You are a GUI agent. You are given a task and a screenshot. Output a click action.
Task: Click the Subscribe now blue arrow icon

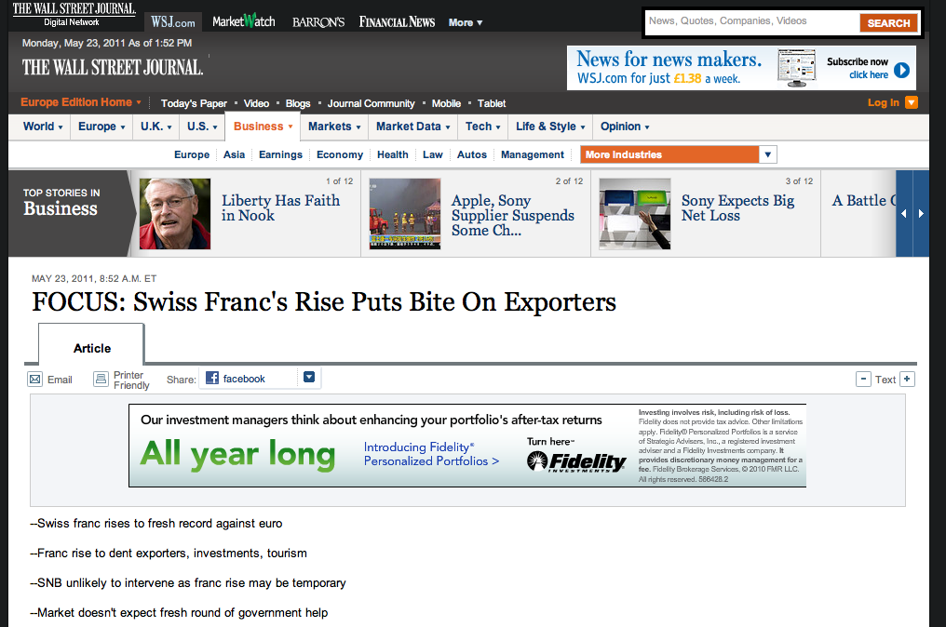click(x=901, y=70)
